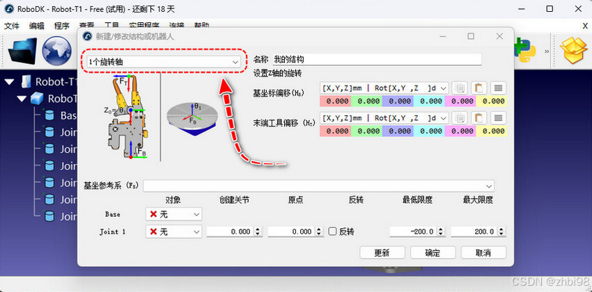Click the 名称 field containing 我的结构
The height and width of the screenshot is (292, 592).
point(376,60)
